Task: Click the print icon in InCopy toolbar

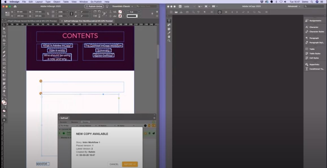Action: tap(187, 12)
